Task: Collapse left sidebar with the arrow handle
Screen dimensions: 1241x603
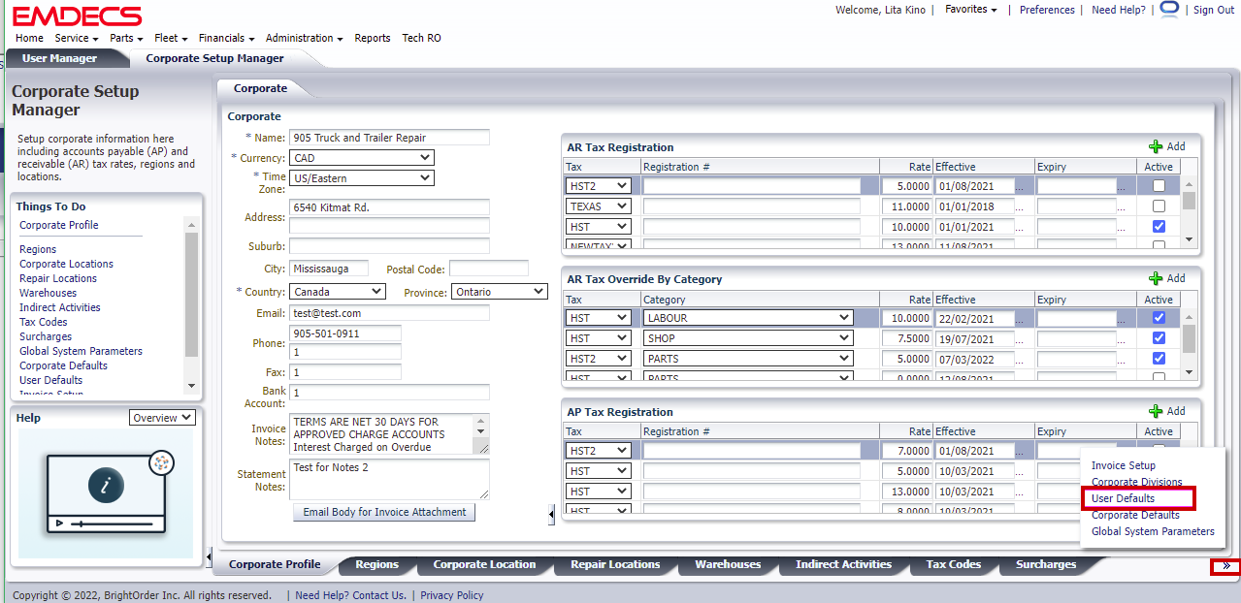Action: tap(209, 556)
